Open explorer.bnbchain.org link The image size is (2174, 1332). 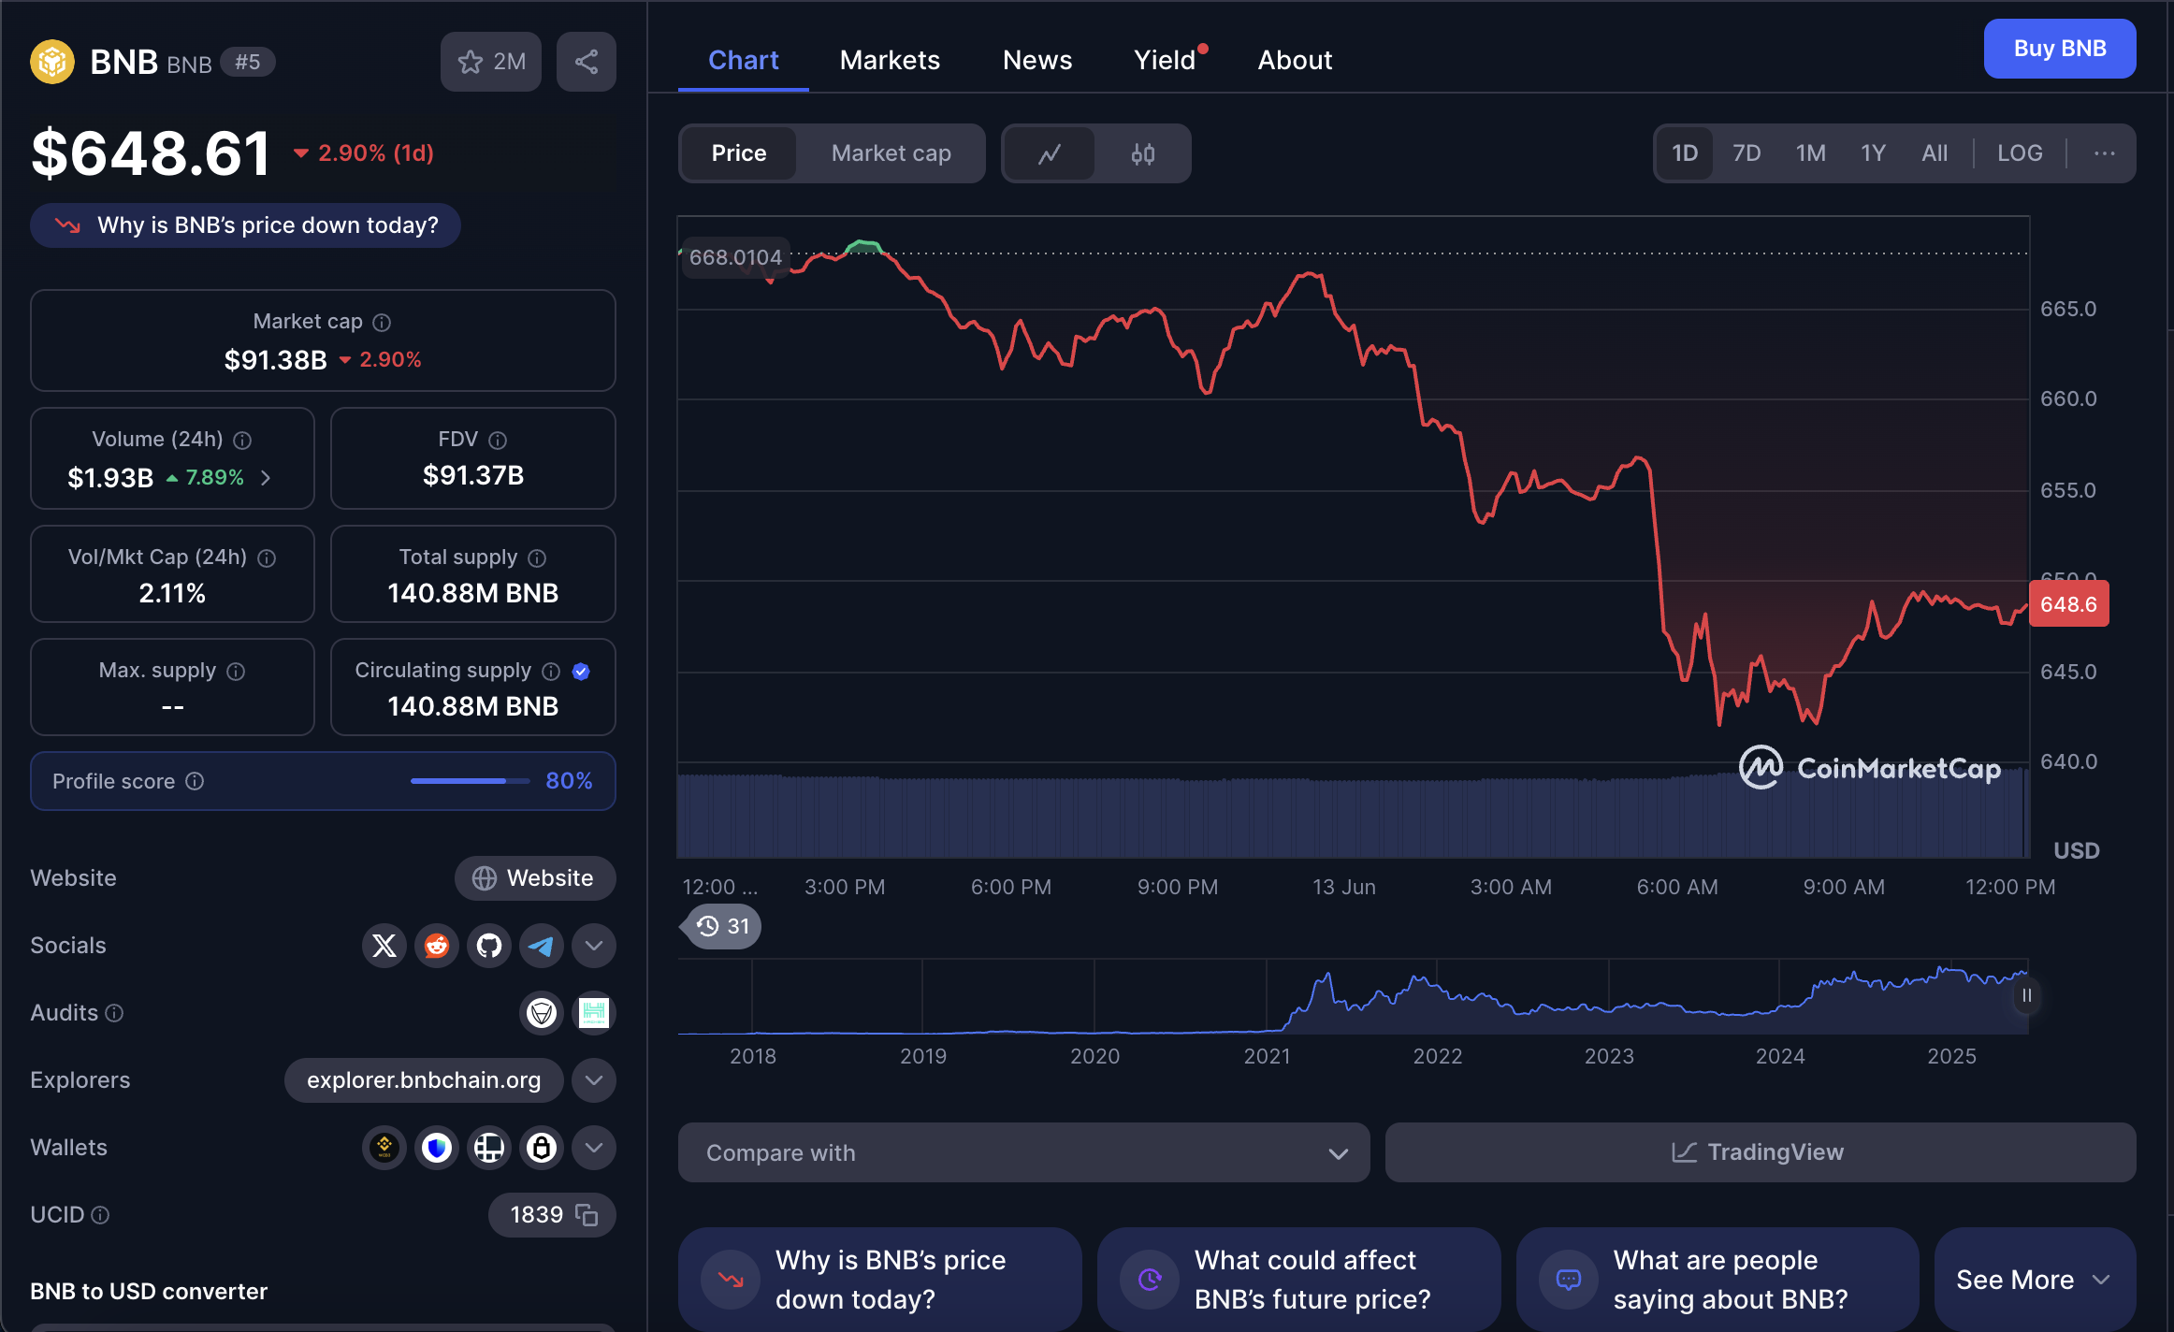(x=424, y=1080)
